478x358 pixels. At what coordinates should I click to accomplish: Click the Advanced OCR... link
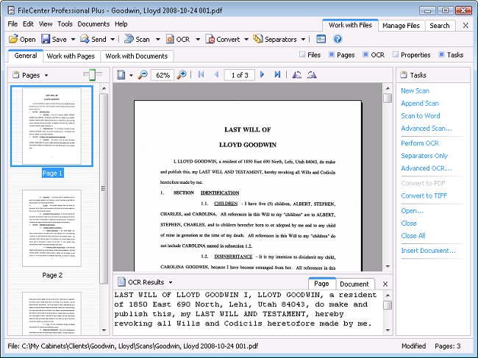pos(427,168)
